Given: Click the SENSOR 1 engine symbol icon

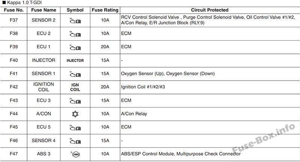Looking at the screenshot, I should tap(75, 74).
